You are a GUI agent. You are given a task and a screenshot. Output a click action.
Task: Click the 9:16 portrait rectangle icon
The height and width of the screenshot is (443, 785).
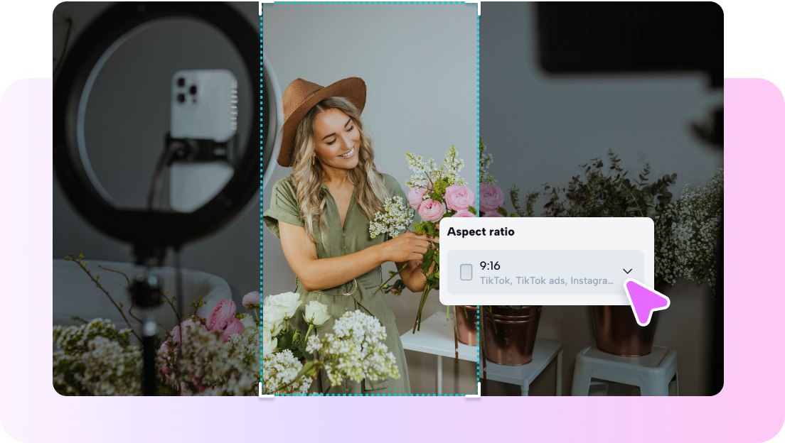click(x=466, y=270)
